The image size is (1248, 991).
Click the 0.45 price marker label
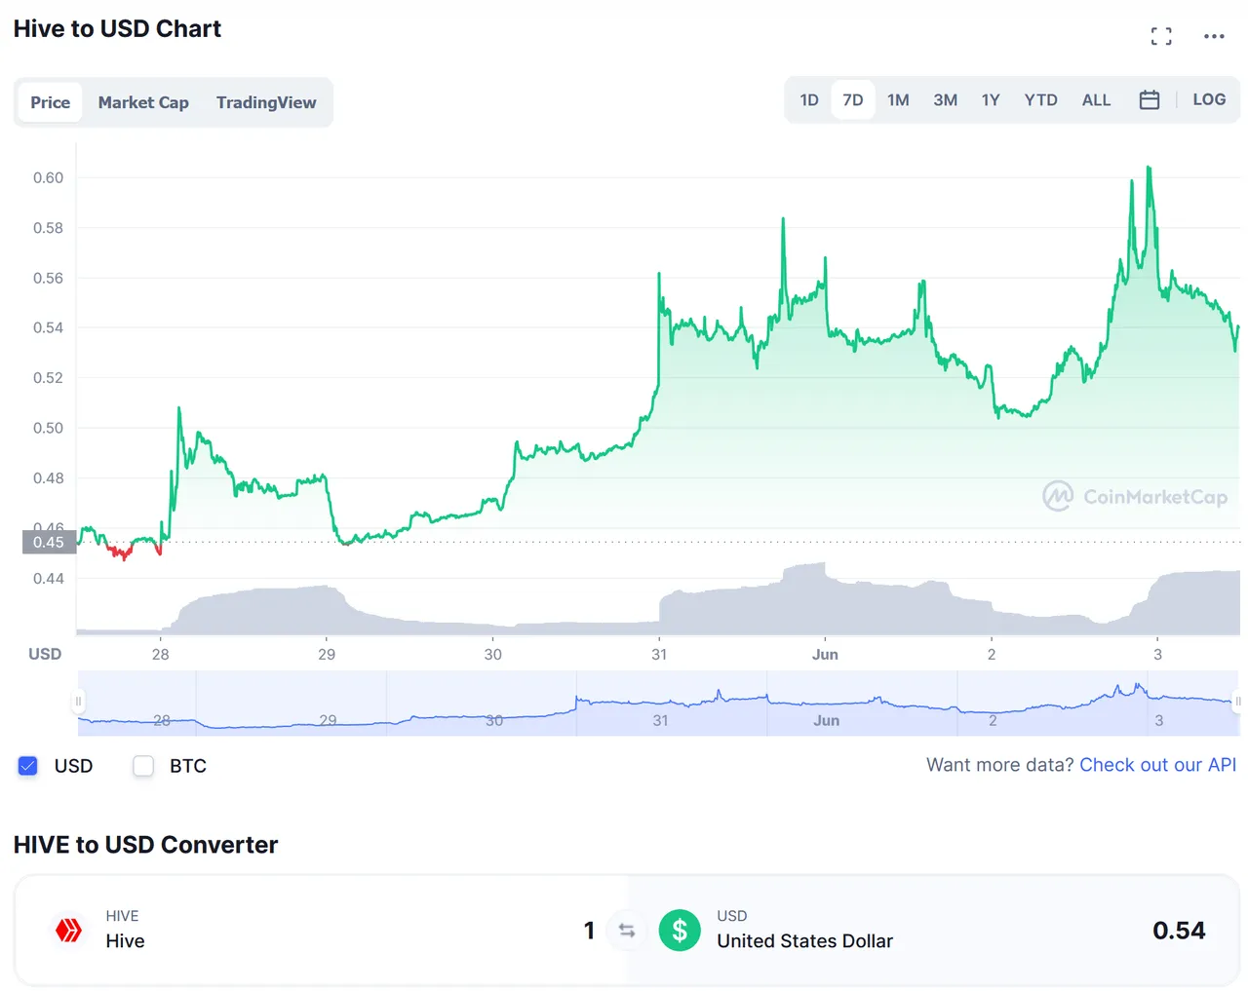[x=49, y=542]
